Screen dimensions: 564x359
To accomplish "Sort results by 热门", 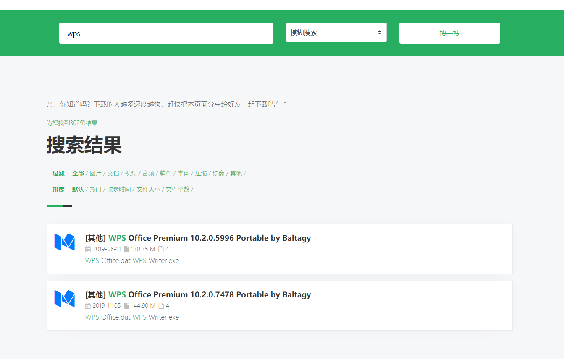I will [95, 189].
